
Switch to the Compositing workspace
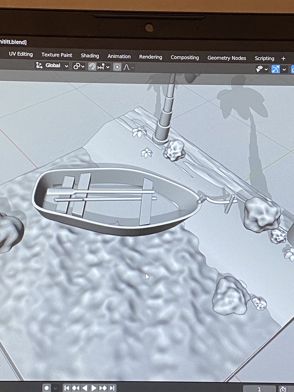(x=185, y=57)
